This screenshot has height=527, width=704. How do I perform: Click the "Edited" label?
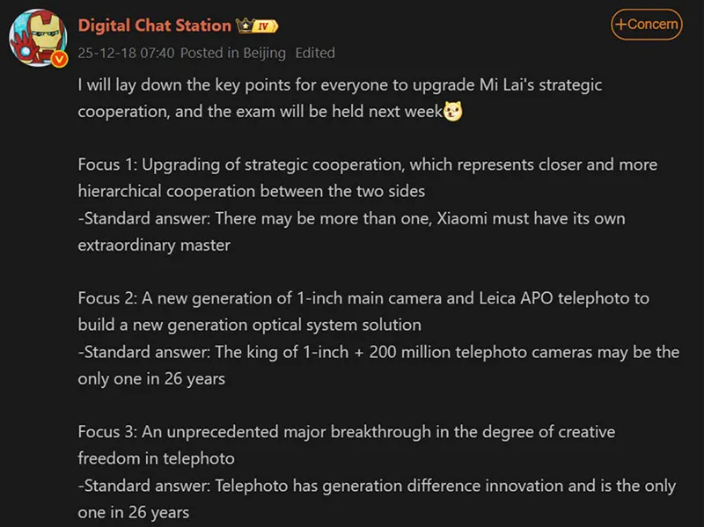(315, 53)
